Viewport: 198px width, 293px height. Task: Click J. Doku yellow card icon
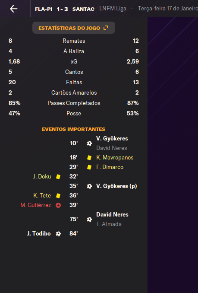tap(58, 177)
